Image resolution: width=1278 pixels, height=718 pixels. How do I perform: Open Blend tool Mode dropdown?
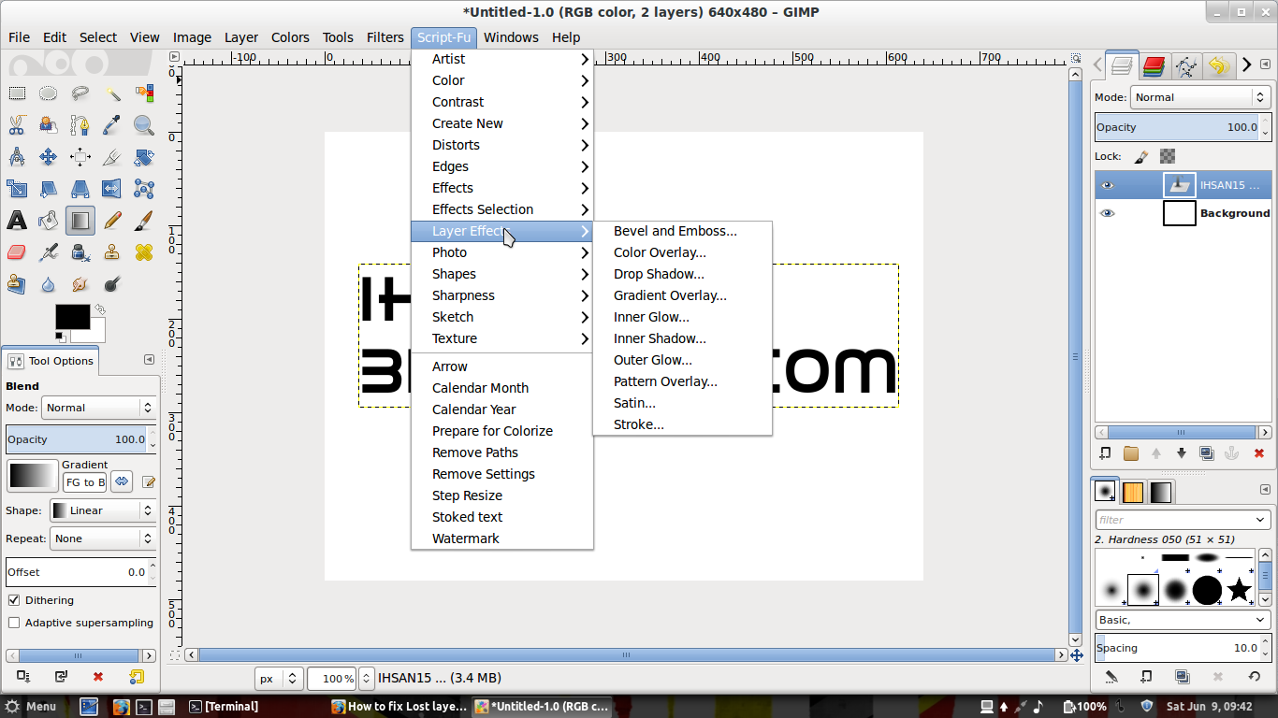tap(98, 408)
